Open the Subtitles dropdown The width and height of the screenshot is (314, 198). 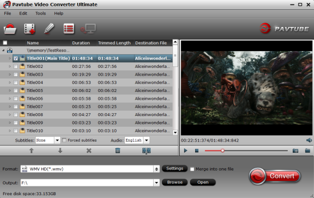click(57, 140)
